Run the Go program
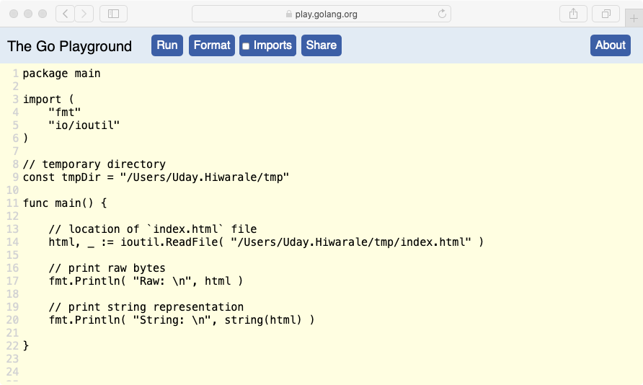The width and height of the screenshot is (643, 385). pos(167,45)
